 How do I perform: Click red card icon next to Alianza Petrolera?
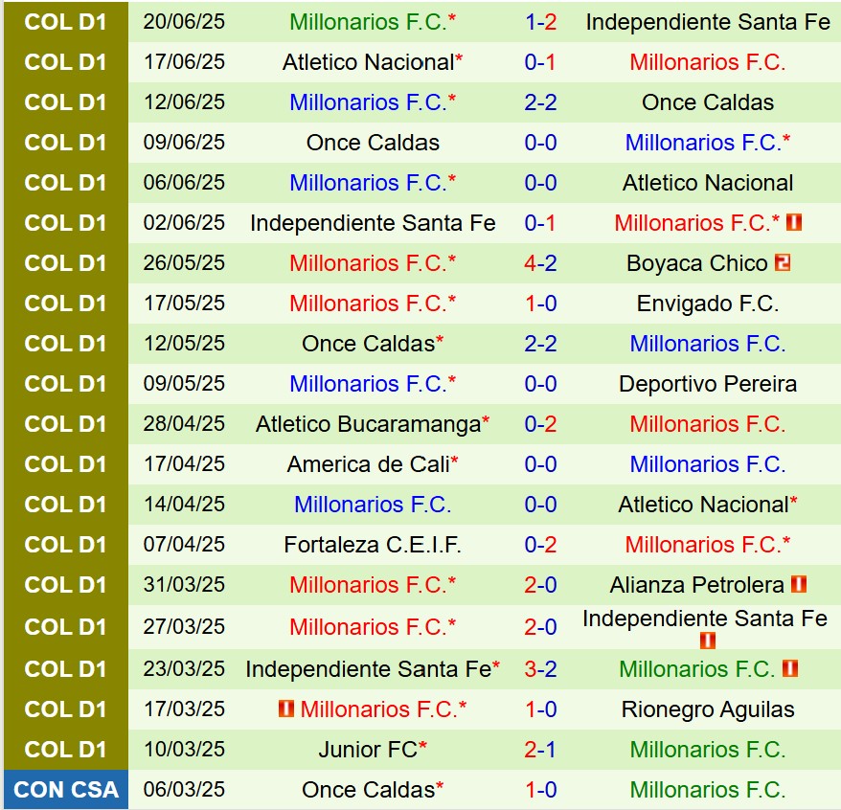pos(799,584)
